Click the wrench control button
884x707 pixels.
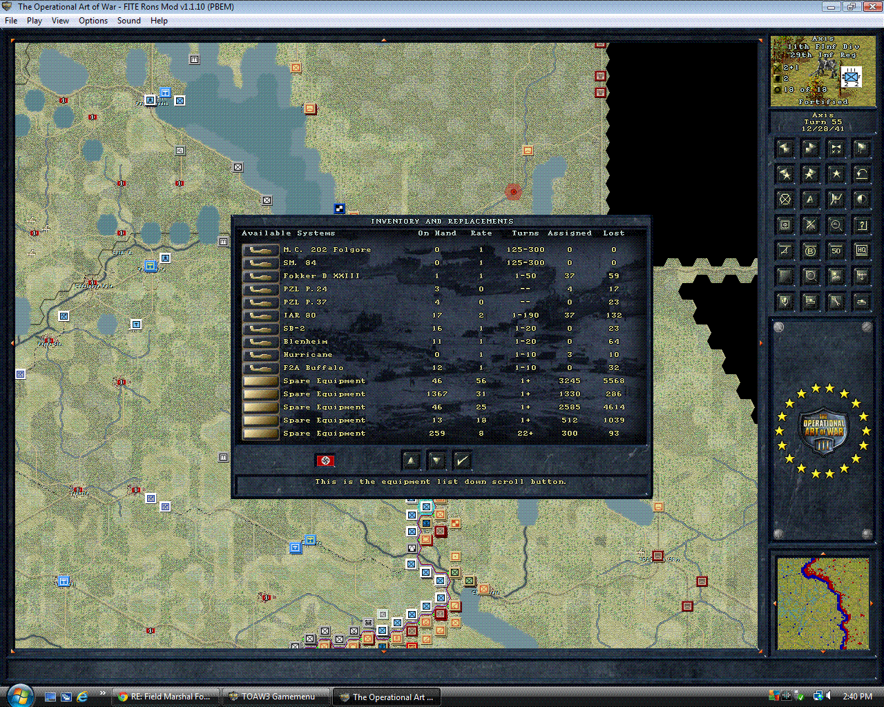pos(836,301)
